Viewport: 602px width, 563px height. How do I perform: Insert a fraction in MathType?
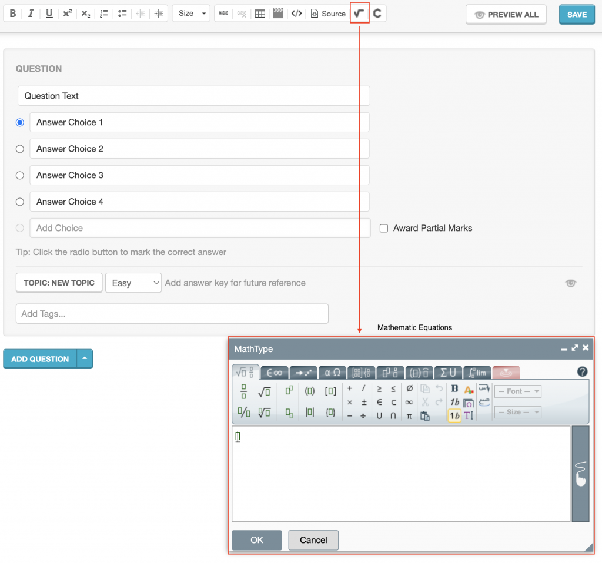tap(243, 390)
